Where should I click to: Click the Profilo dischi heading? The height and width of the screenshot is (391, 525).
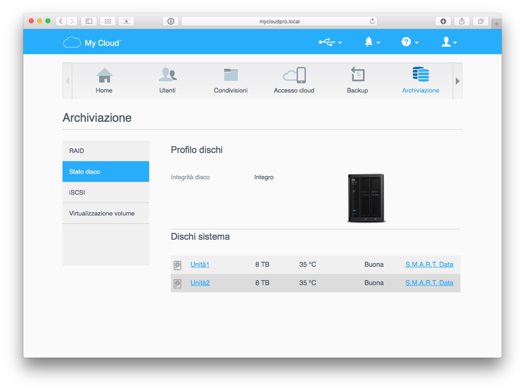click(197, 150)
